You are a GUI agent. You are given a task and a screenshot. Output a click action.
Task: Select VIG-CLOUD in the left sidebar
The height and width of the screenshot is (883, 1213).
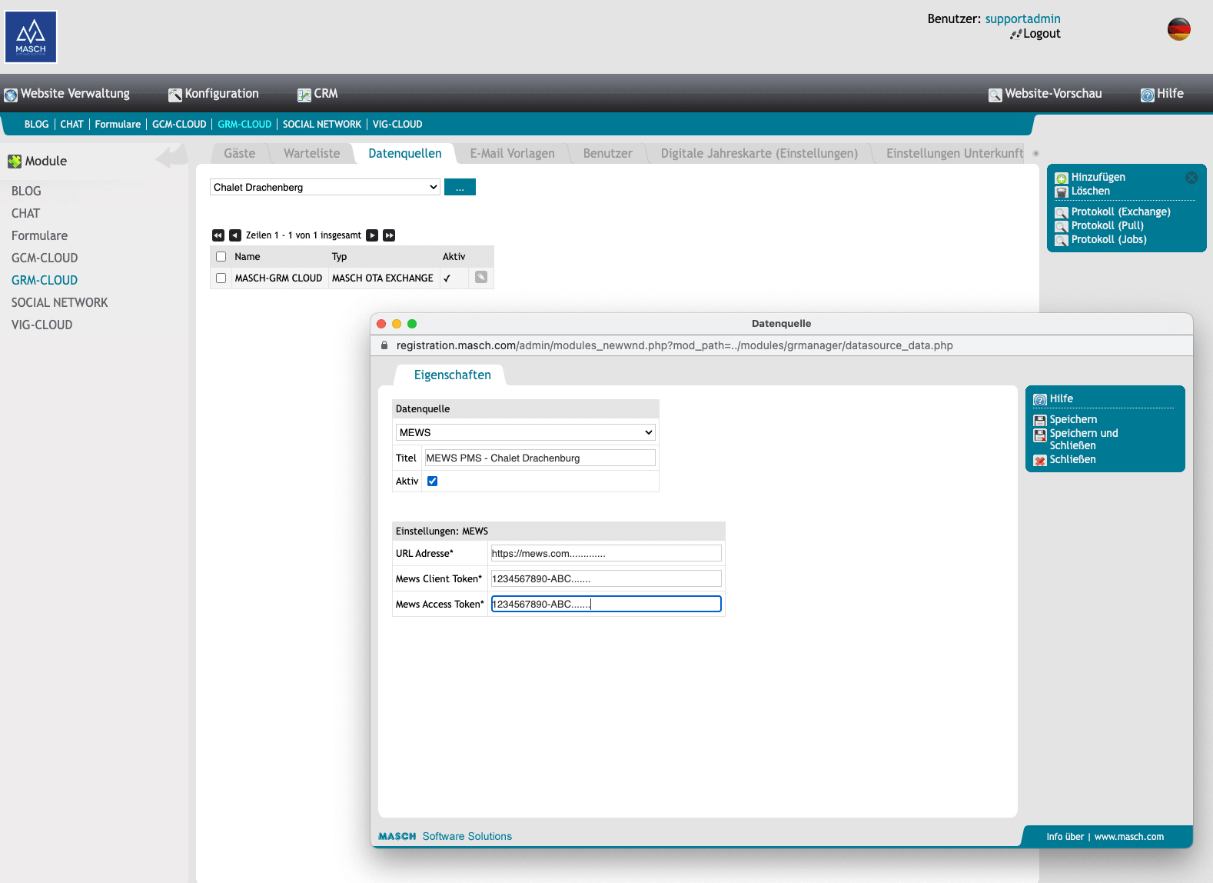point(42,325)
